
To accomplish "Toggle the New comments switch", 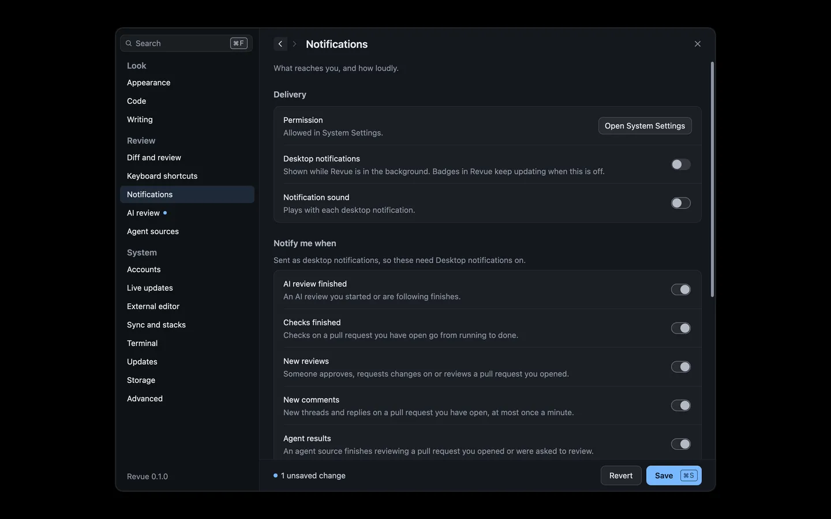I will [681, 405].
